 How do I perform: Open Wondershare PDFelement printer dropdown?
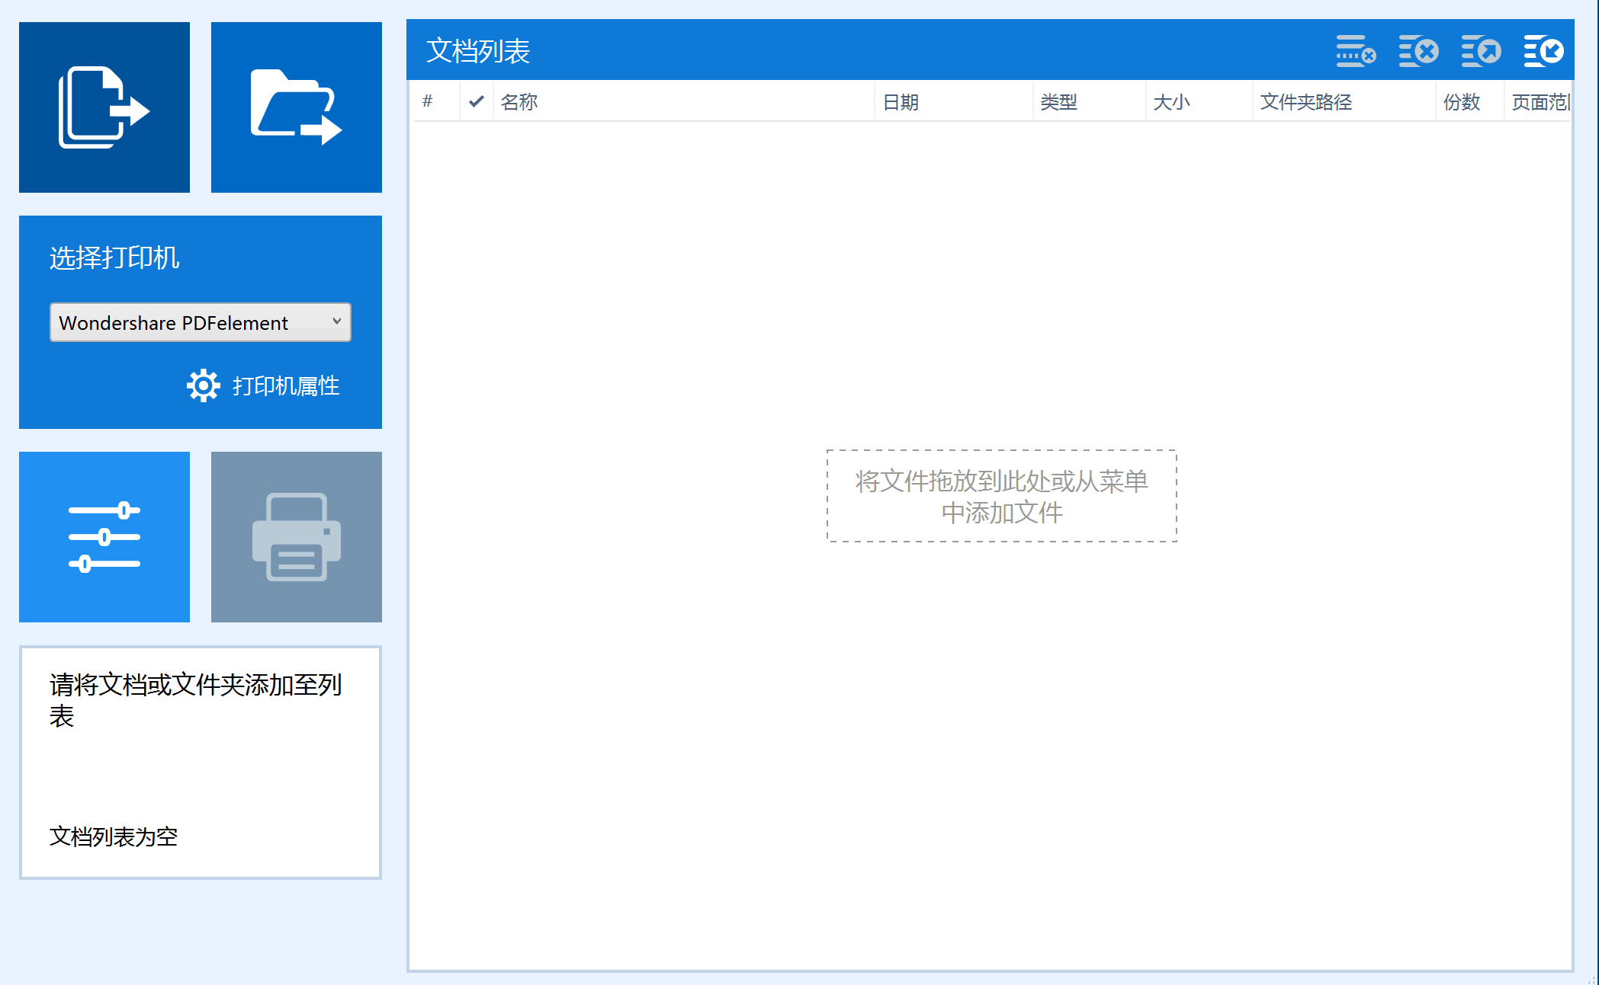point(191,322)
